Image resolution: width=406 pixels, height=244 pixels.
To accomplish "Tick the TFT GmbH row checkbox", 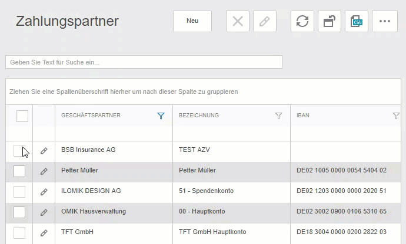I will coord(19,233).
